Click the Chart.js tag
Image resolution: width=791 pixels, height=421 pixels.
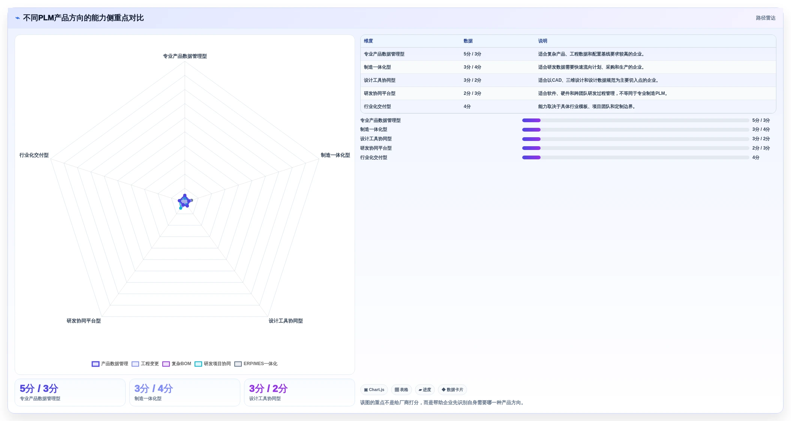click(x=374, y=390)
